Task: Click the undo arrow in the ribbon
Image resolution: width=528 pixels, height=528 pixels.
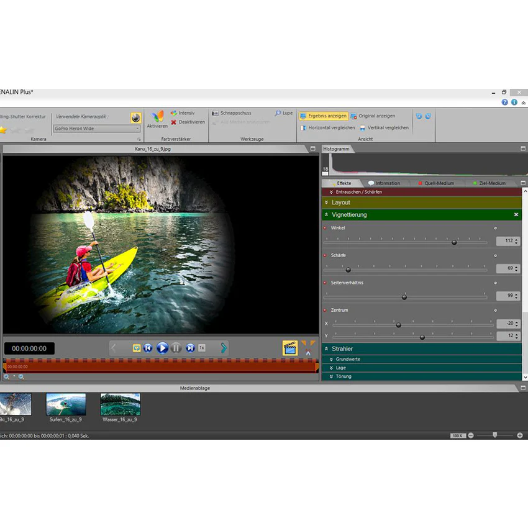Action: (419, 116)
